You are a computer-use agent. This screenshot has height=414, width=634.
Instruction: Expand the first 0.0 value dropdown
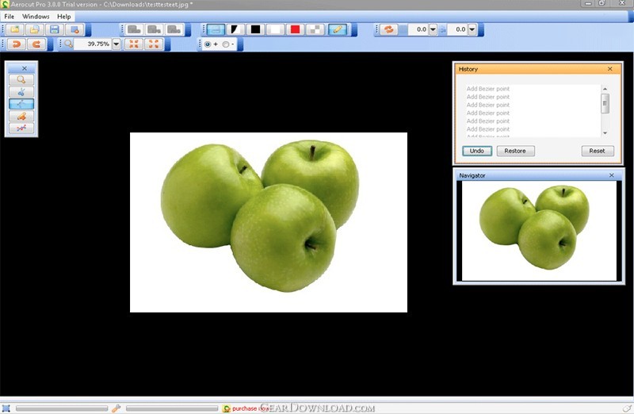(x=433, y=30)
